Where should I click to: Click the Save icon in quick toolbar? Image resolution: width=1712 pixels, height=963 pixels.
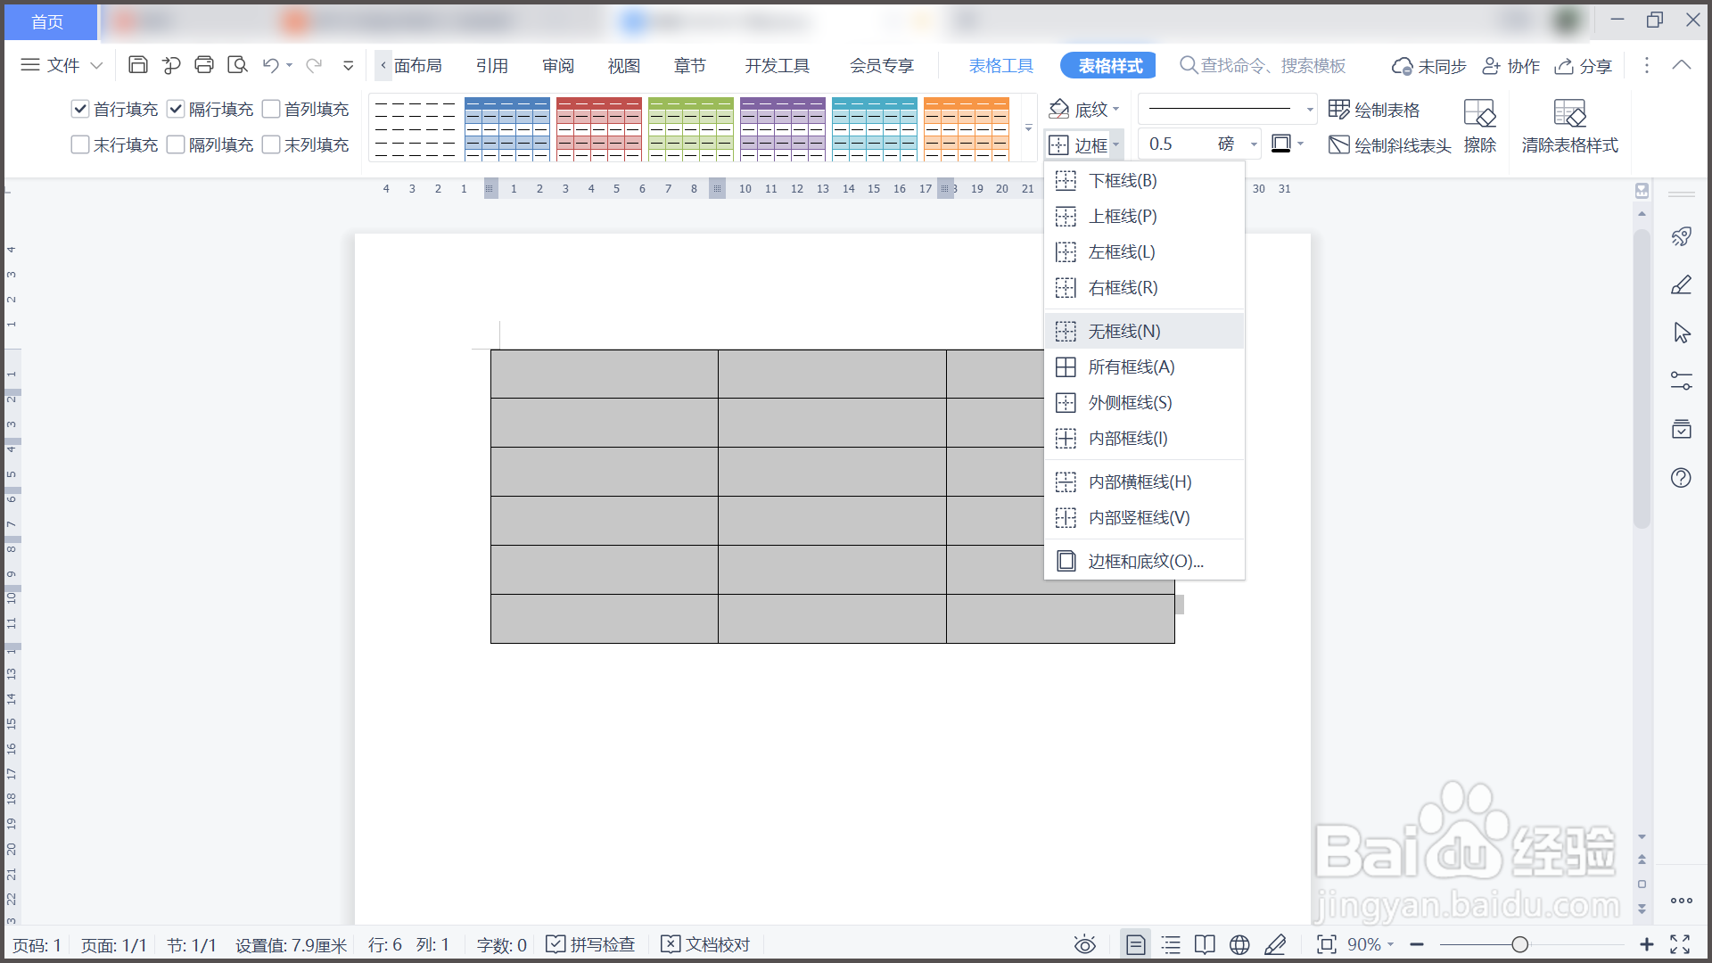137,65
